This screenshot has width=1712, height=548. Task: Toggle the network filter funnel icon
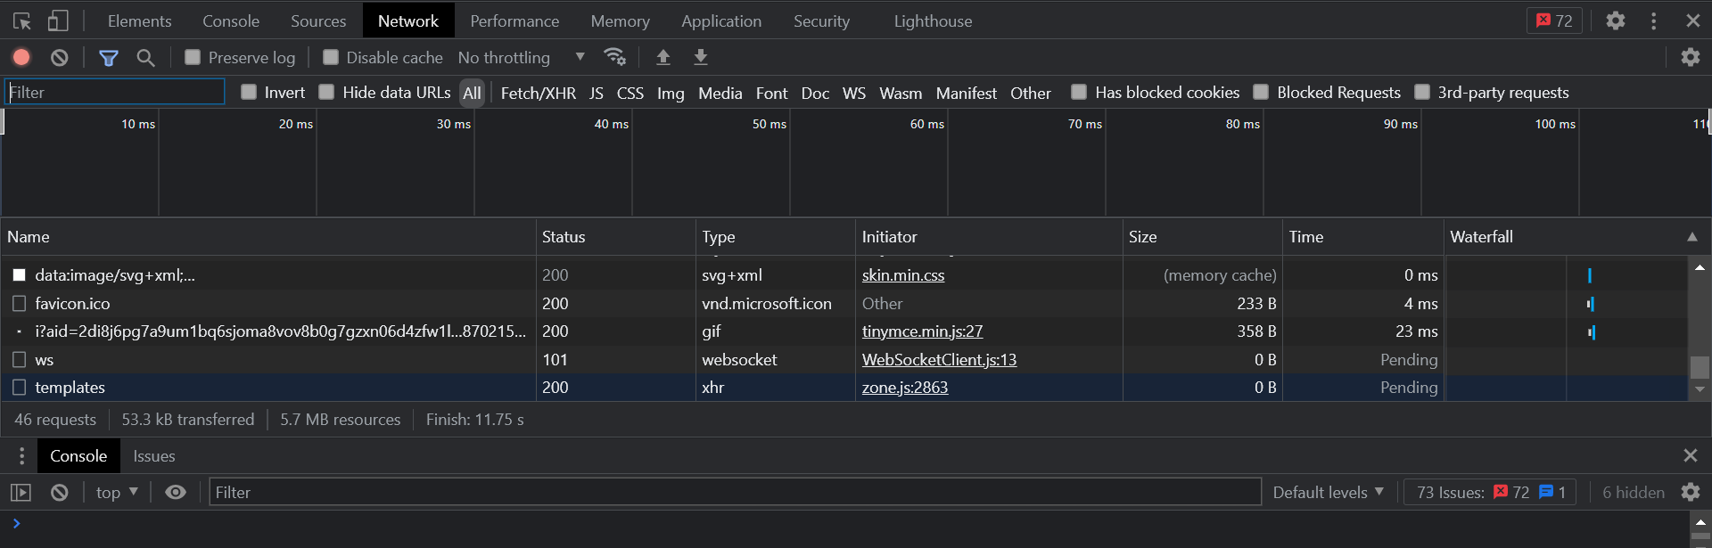109,58
